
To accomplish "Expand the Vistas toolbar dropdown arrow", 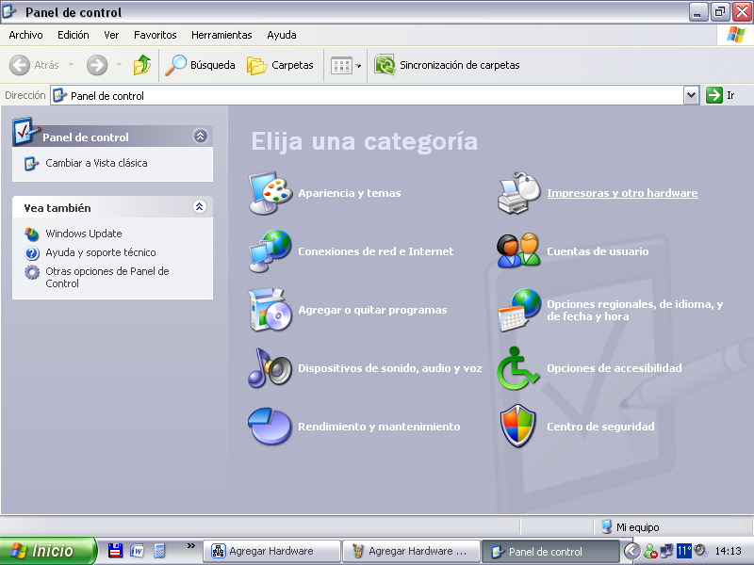I will click(358, 66).
